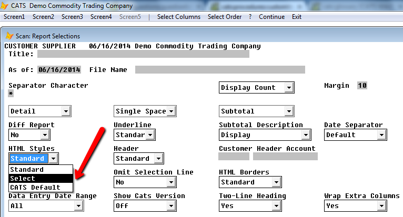The width and height of the screenshot is (403, 217).
Task: Choose Select in HTML Styles list
Action: click(41, 178)
